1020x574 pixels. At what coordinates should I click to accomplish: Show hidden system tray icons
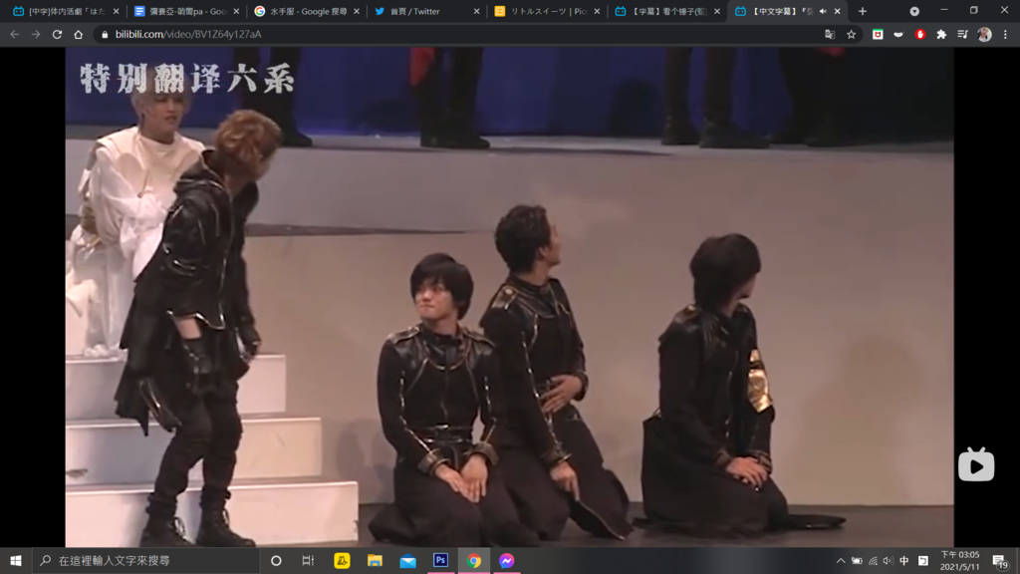[841, 560]
